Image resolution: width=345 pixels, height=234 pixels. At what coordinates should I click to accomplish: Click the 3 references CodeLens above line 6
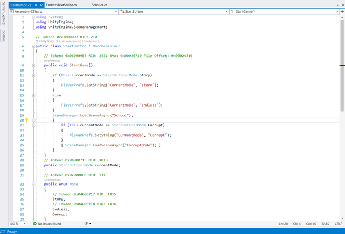[92, 41]
